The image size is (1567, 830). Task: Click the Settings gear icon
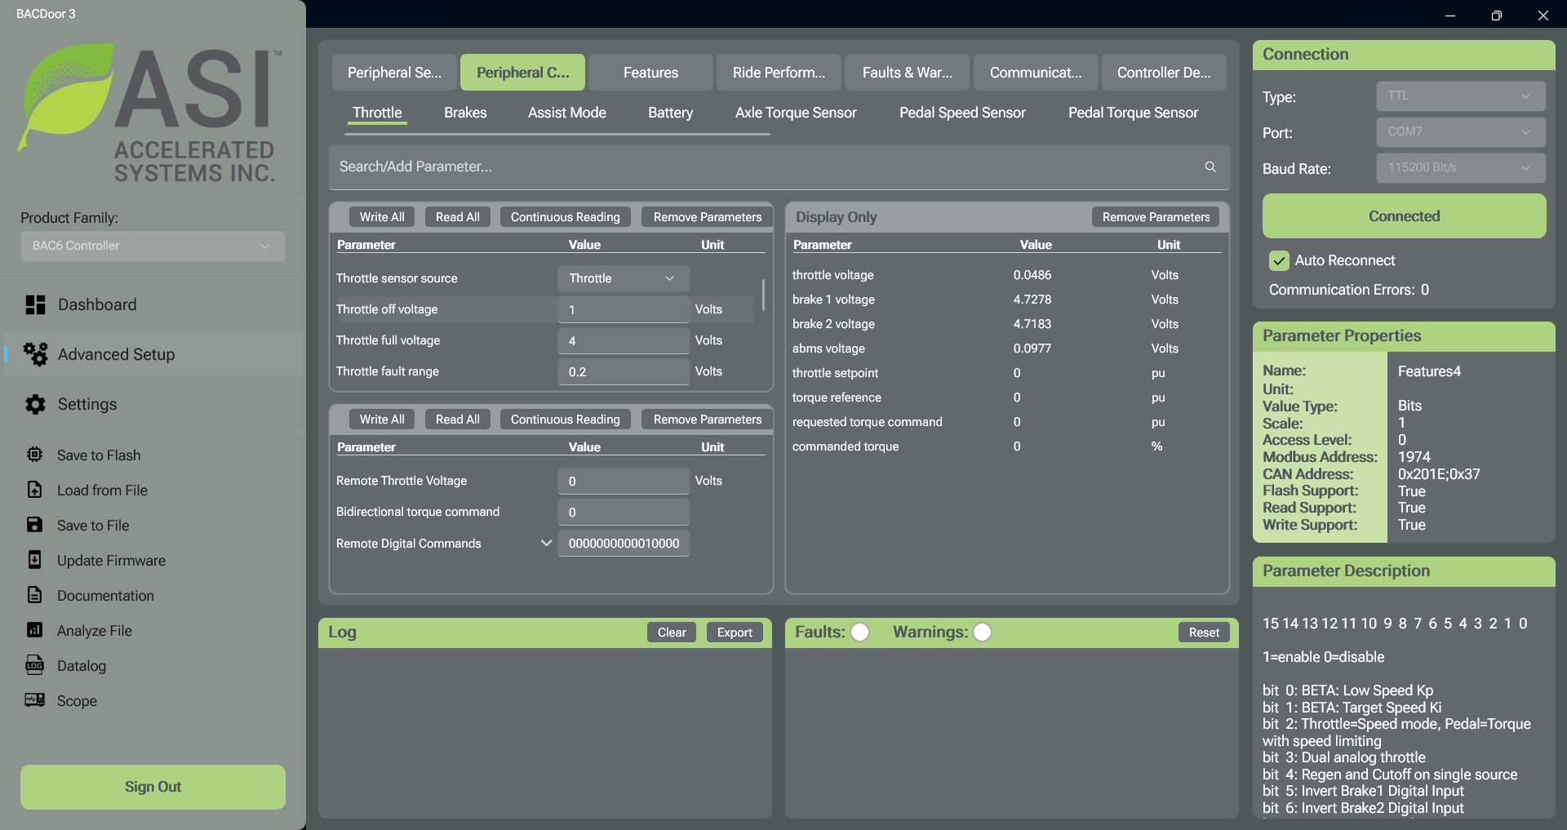pyautogui.click(x=35, y=404)
